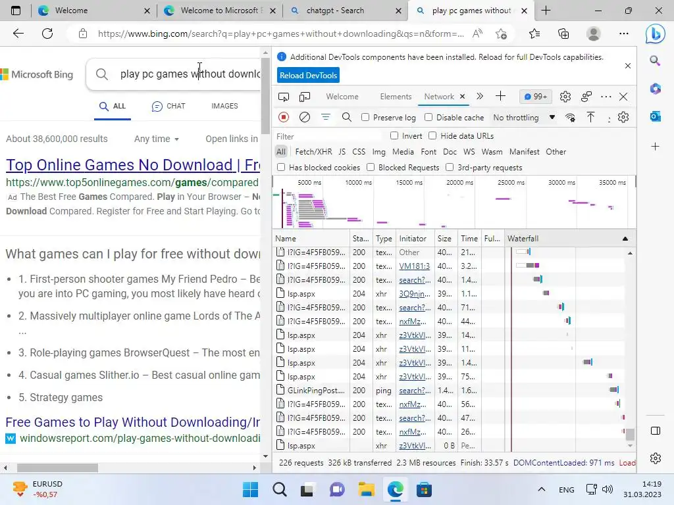Open the Collections icon in toolbar
674x505 pixels.
(x=563, y=34)
